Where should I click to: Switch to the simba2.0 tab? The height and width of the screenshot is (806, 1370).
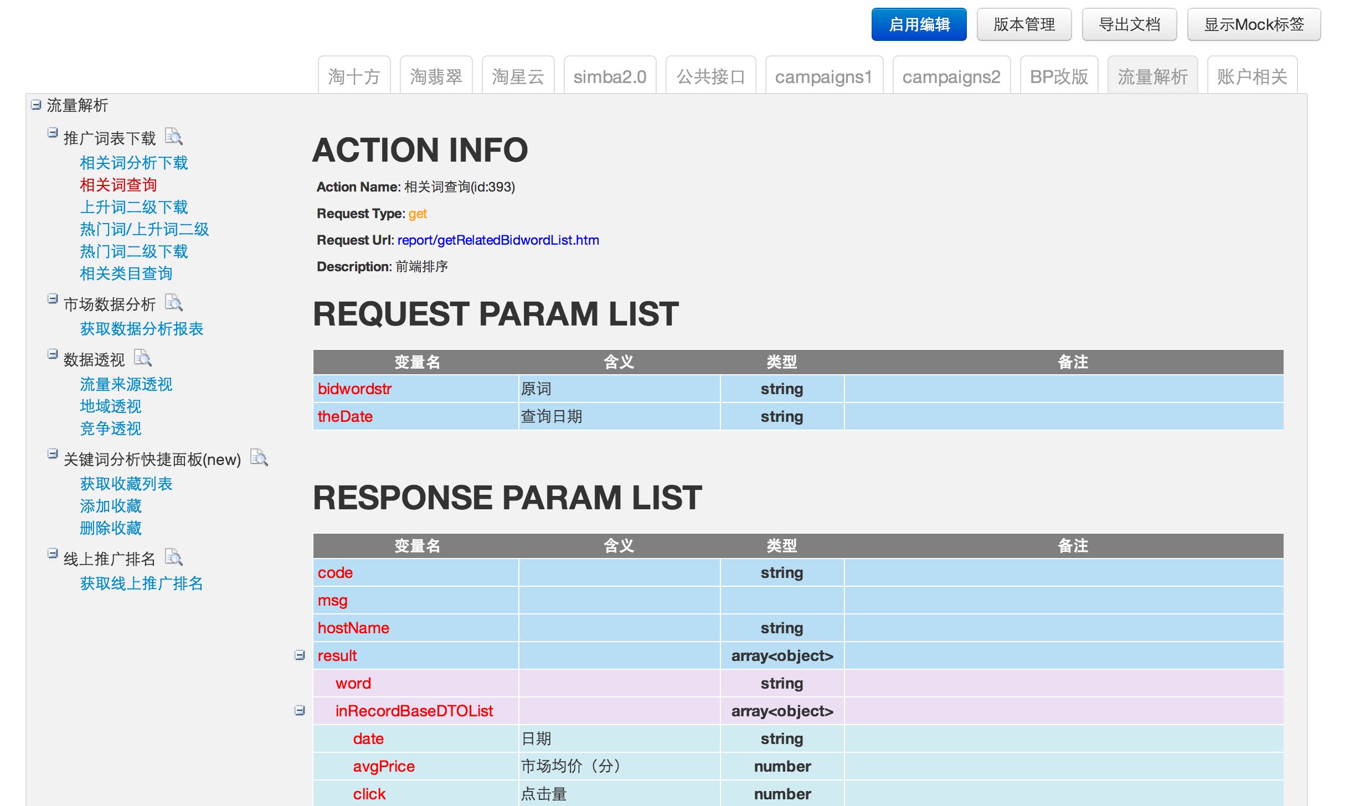tap(609, 76)
